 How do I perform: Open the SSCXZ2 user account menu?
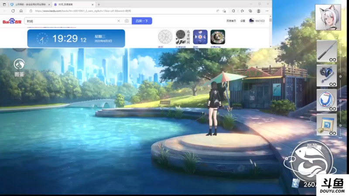[257, 21]
